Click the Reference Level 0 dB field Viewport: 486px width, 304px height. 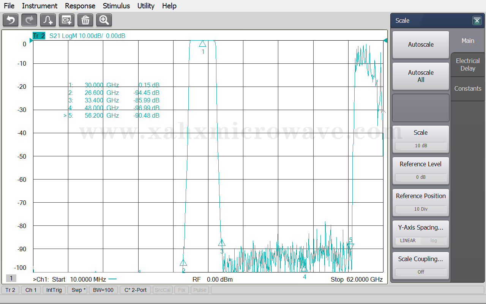click(x=421, y=177)
